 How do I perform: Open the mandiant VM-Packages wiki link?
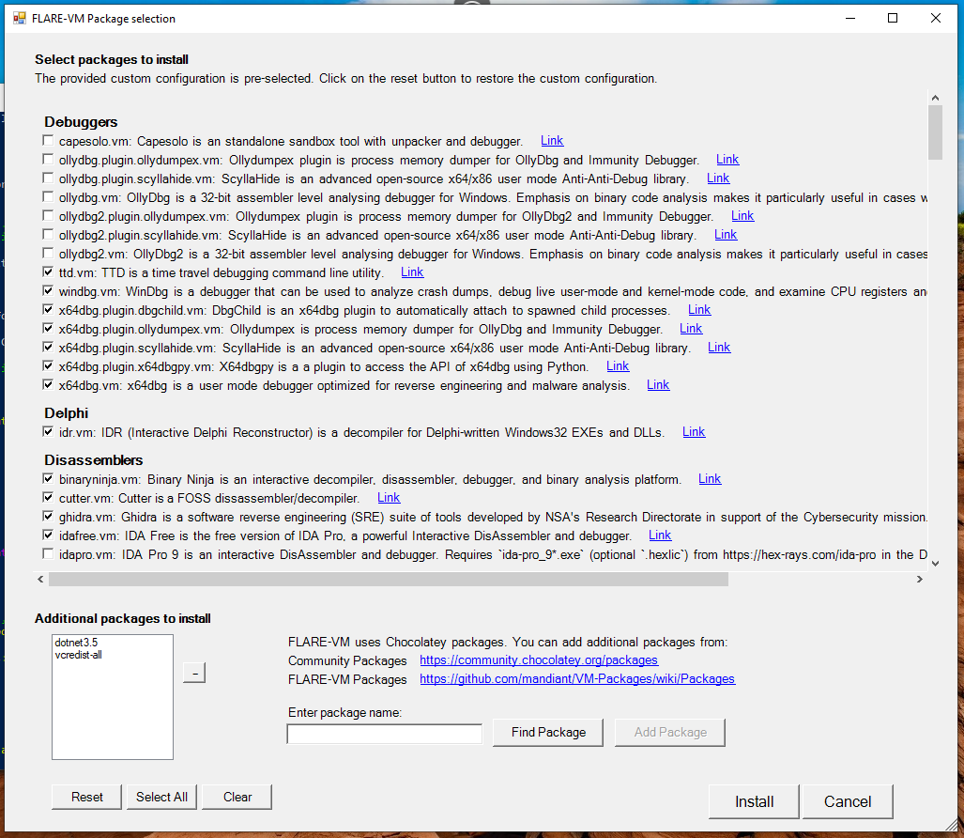pyautogui.click(x=576, y=679)
